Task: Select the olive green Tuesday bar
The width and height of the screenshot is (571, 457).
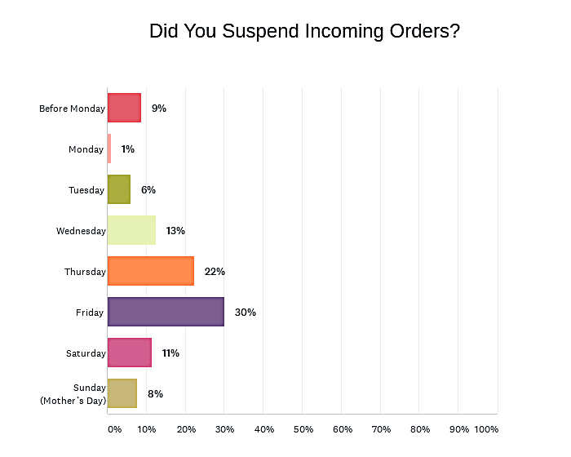Action: click(x=118, y=189)
